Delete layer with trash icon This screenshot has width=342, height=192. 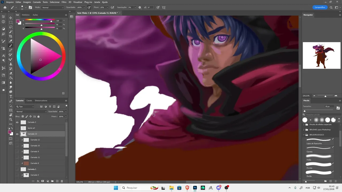pos(62,181)
